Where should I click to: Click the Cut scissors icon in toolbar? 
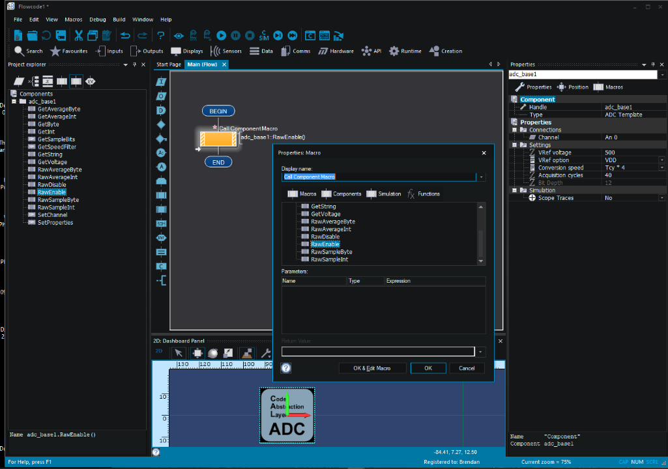[78, 35]
